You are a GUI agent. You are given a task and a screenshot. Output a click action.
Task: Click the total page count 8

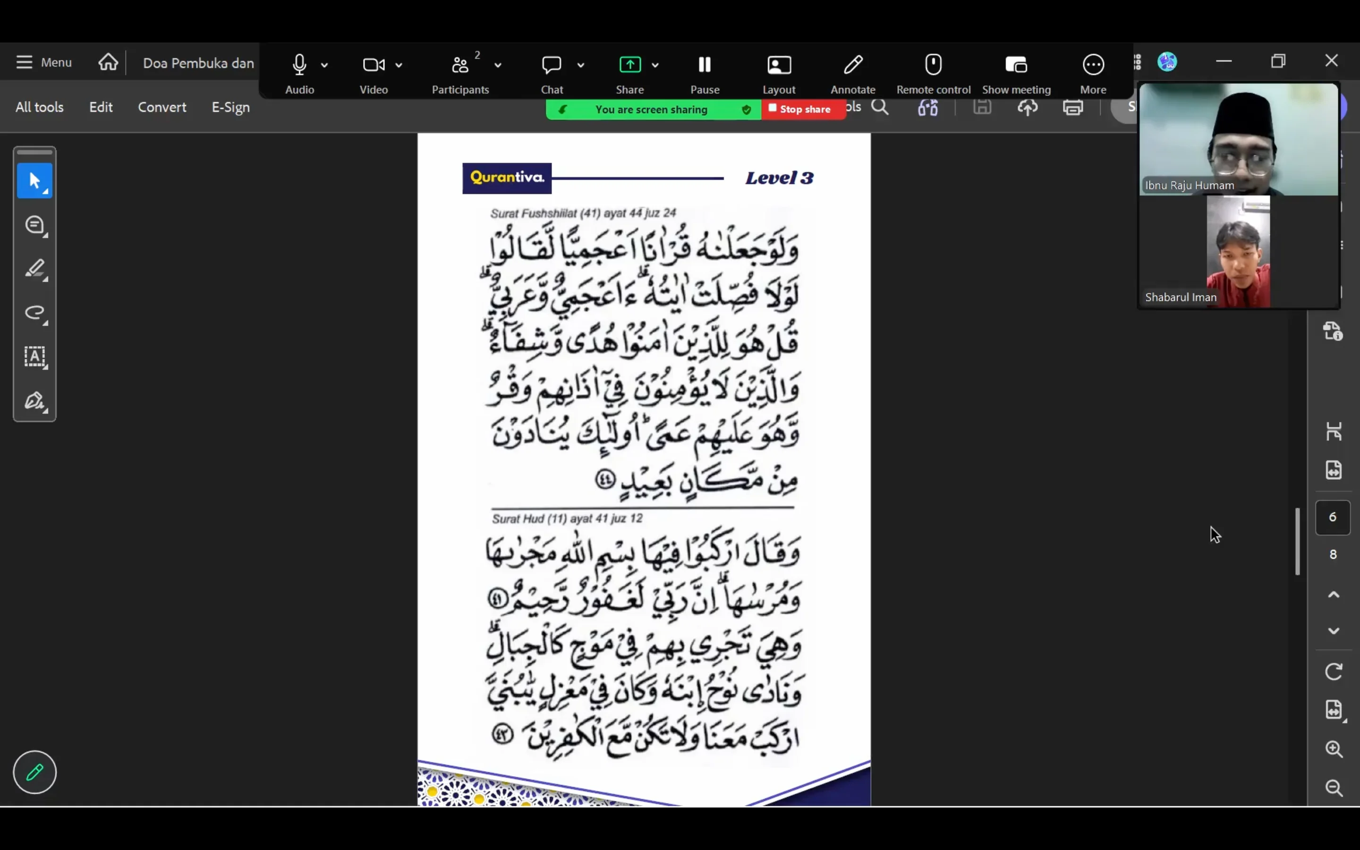pos(1333,555)
